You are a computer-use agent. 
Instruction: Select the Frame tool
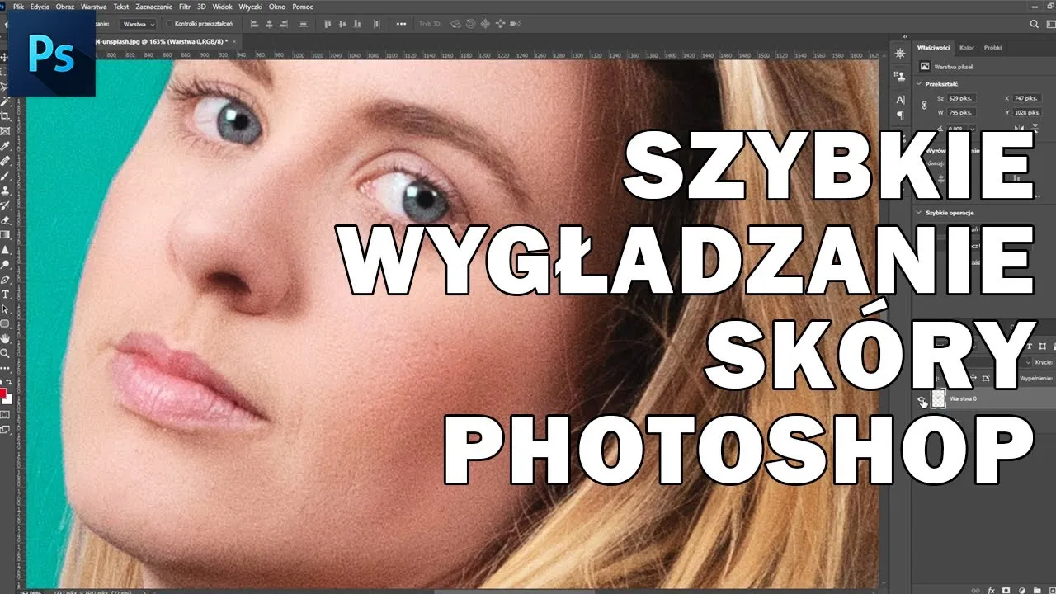point(5,131)
